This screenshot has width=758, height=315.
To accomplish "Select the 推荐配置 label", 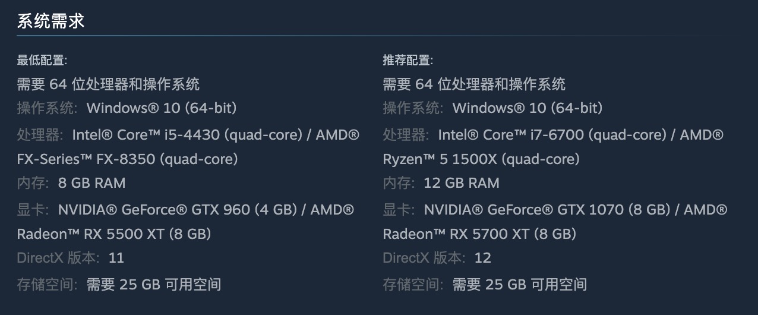I will [x=408, y=60].
